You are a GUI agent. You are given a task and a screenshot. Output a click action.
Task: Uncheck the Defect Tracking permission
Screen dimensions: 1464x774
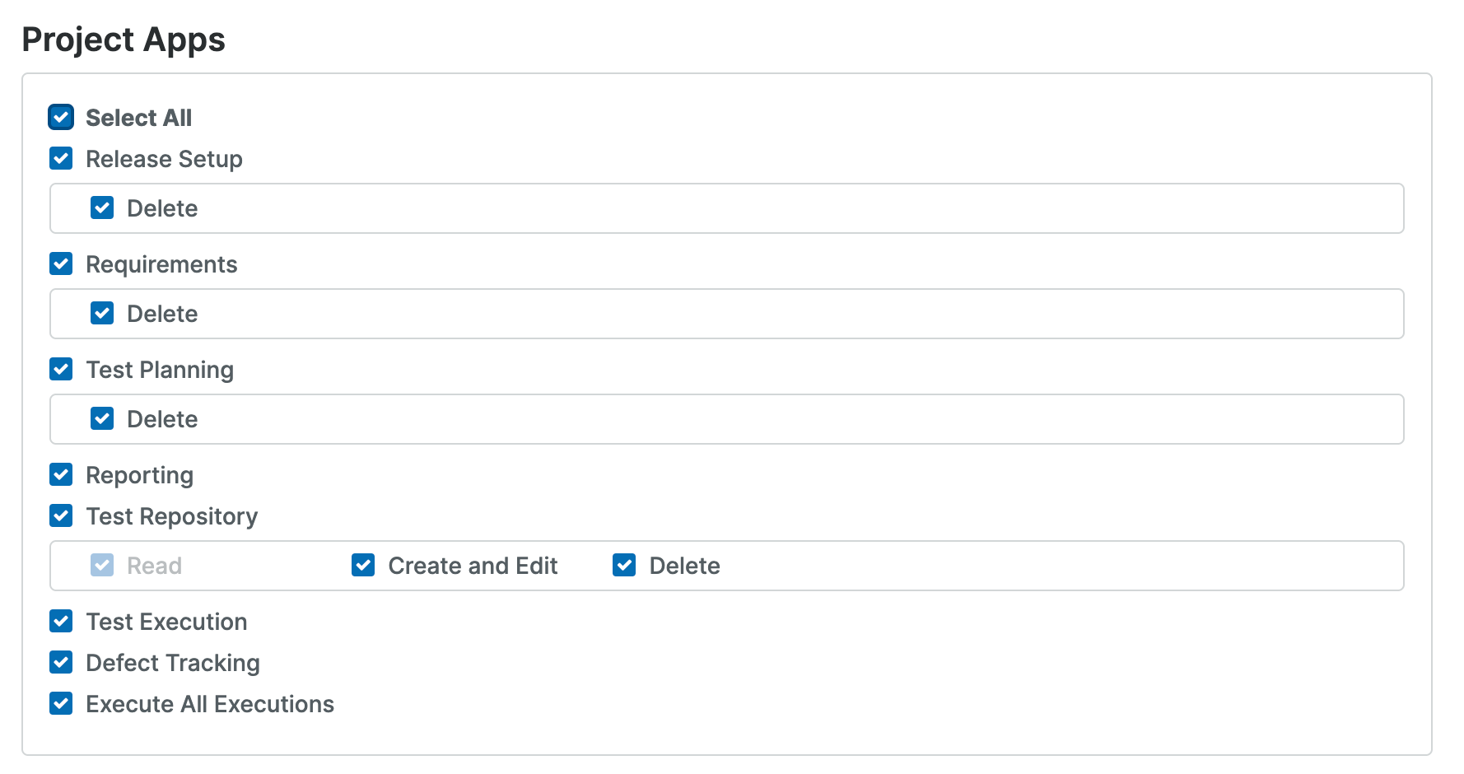61,662
